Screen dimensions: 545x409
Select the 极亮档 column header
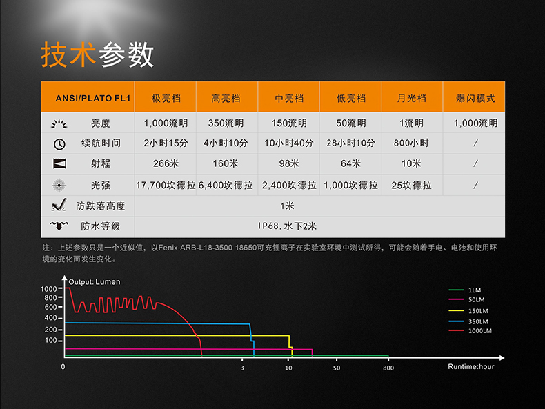[166, 98]
